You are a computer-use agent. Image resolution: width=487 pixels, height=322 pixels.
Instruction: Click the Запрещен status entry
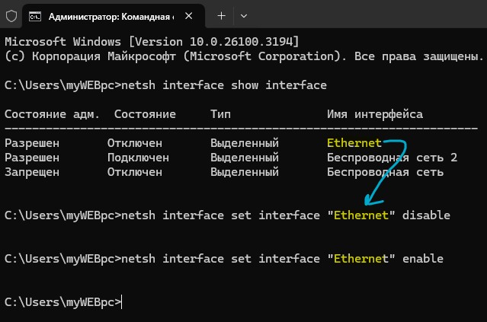32,172
